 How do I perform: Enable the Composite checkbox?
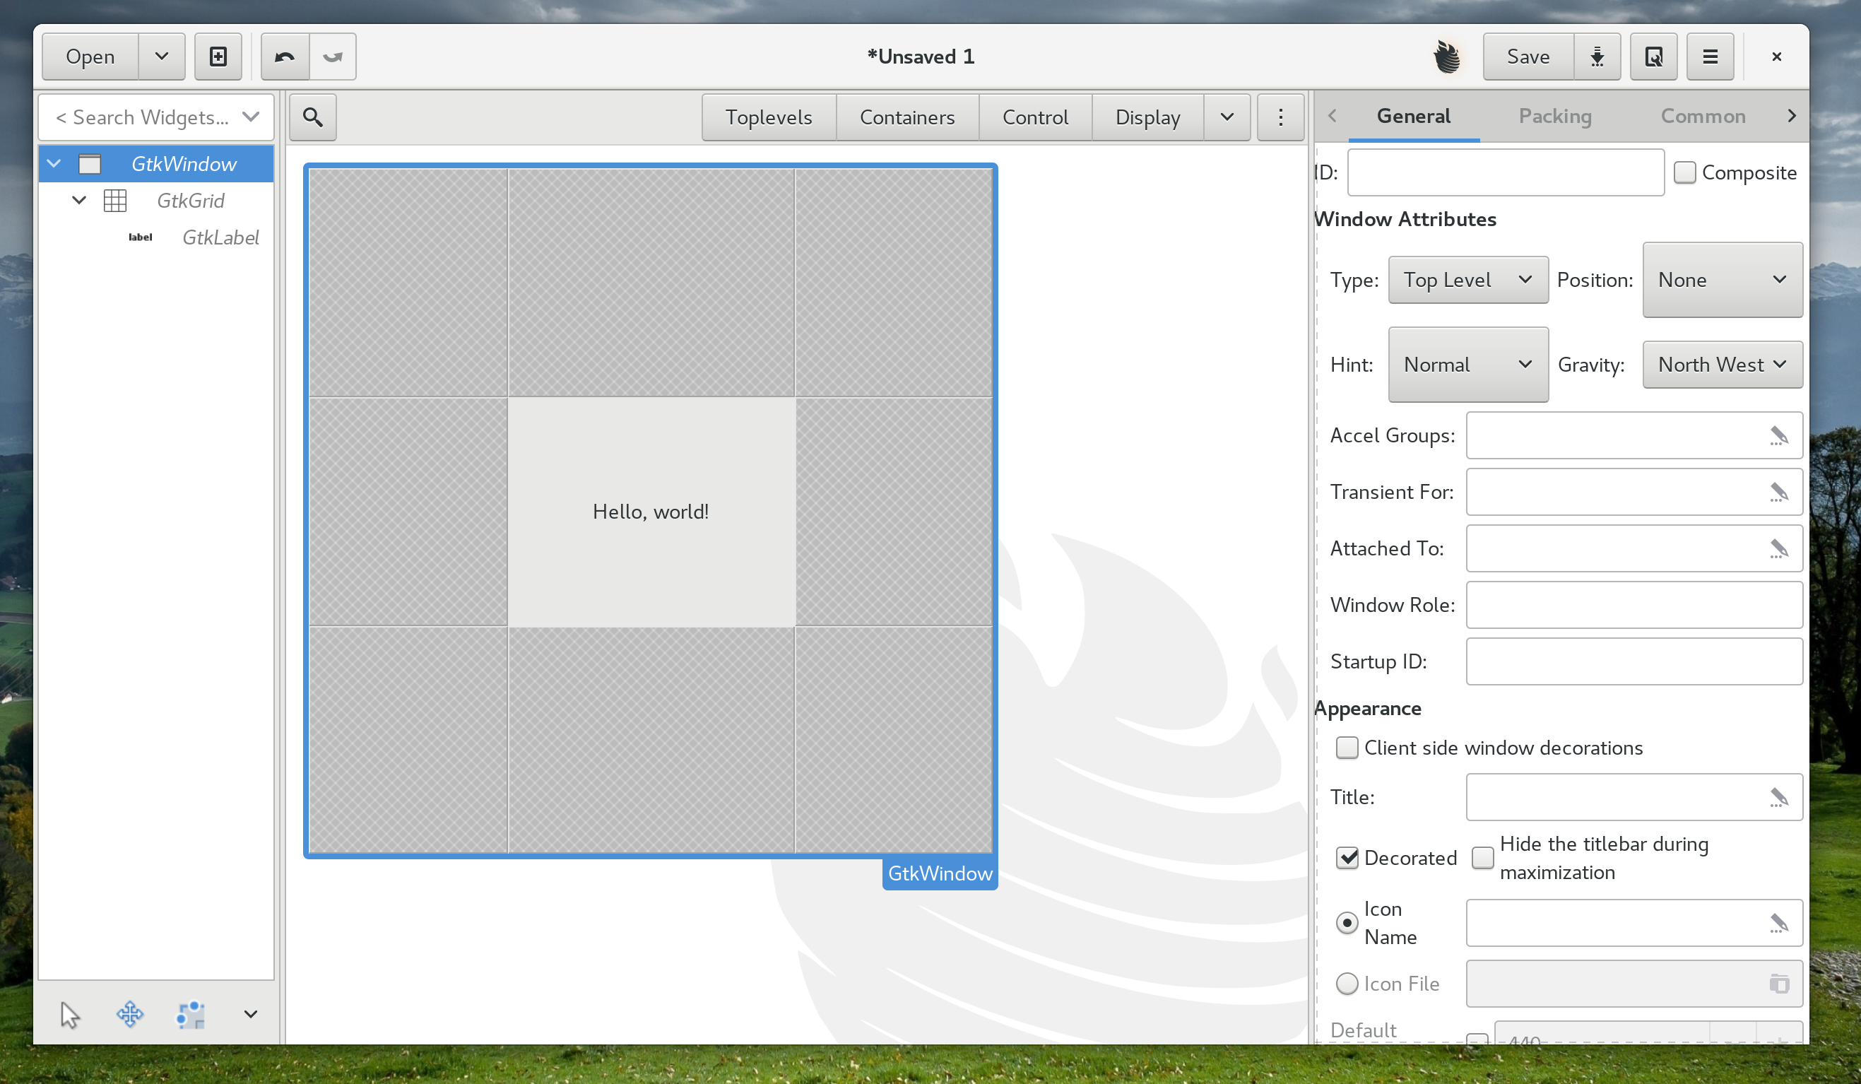coord(1684,172)
